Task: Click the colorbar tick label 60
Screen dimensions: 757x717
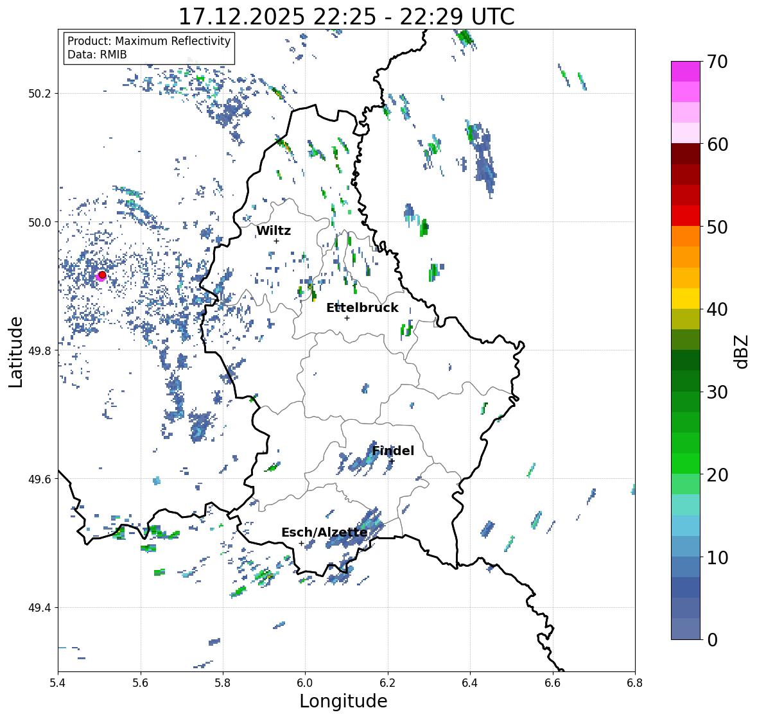Action: click(717, 144)
